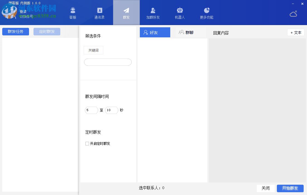
Task: Open the 客服 customer service section
Action: click(x=73, y=13)
